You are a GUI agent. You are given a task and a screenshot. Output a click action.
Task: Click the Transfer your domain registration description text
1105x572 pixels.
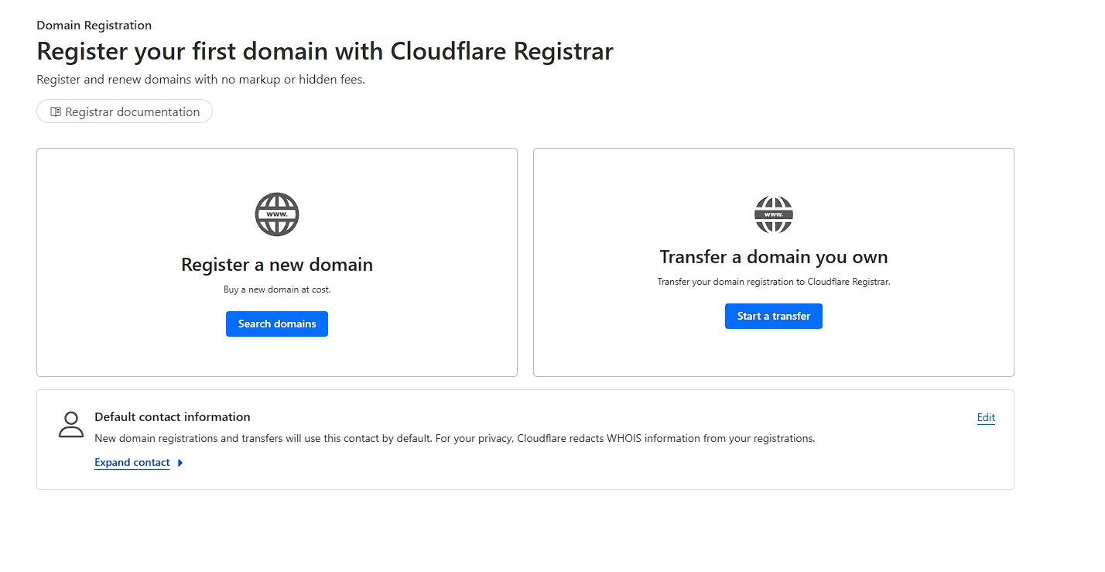774,282
